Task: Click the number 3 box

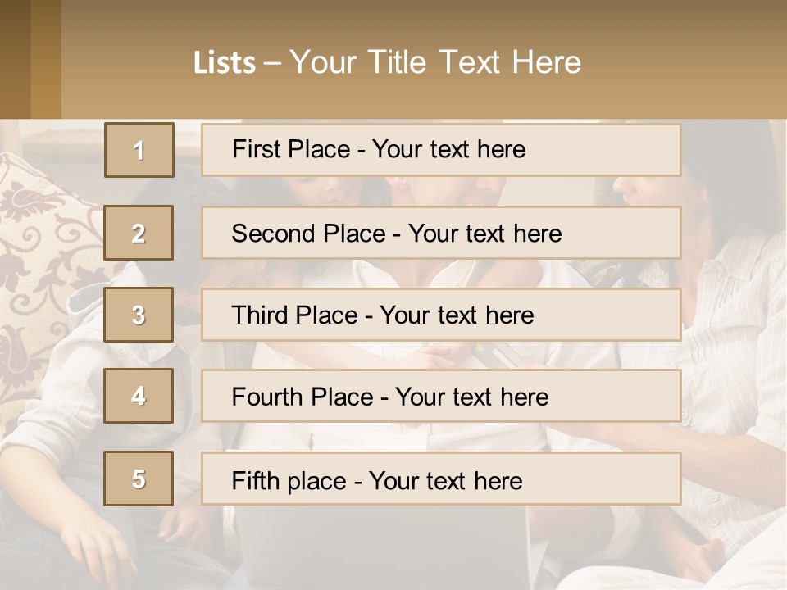Action: [x=139, y=315]
